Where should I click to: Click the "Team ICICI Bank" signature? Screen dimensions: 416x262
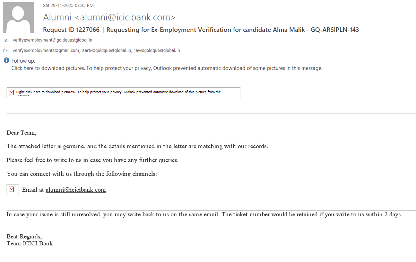point(30,243)
